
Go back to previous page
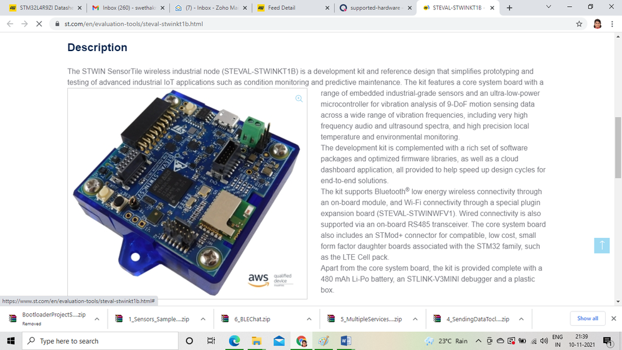(10, 24)
